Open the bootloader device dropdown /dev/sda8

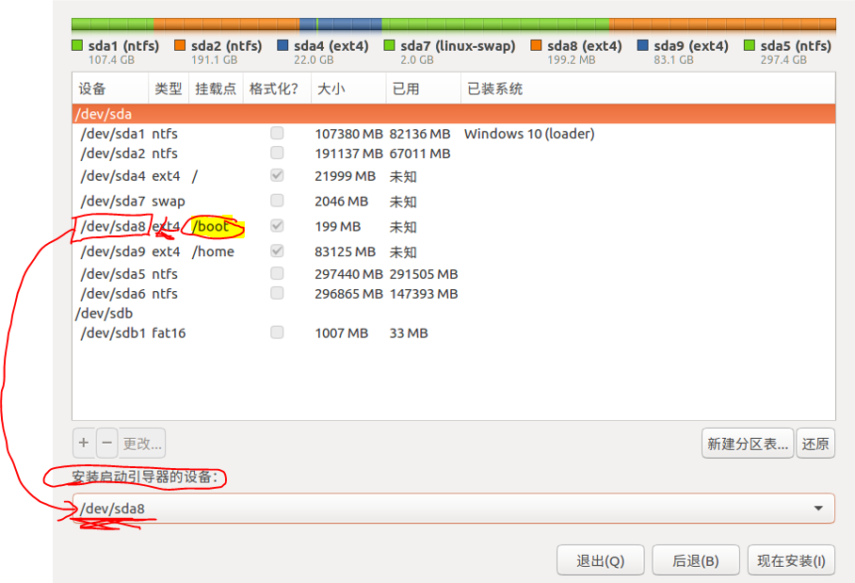[453, 509]
